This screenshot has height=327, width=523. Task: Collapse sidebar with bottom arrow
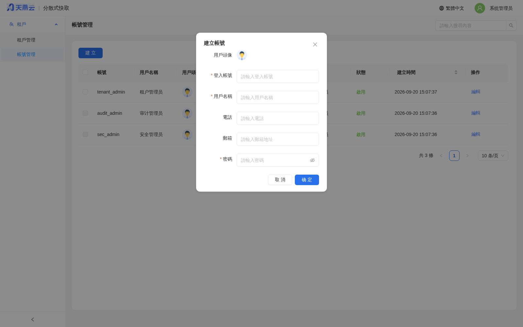coord(33,319)
